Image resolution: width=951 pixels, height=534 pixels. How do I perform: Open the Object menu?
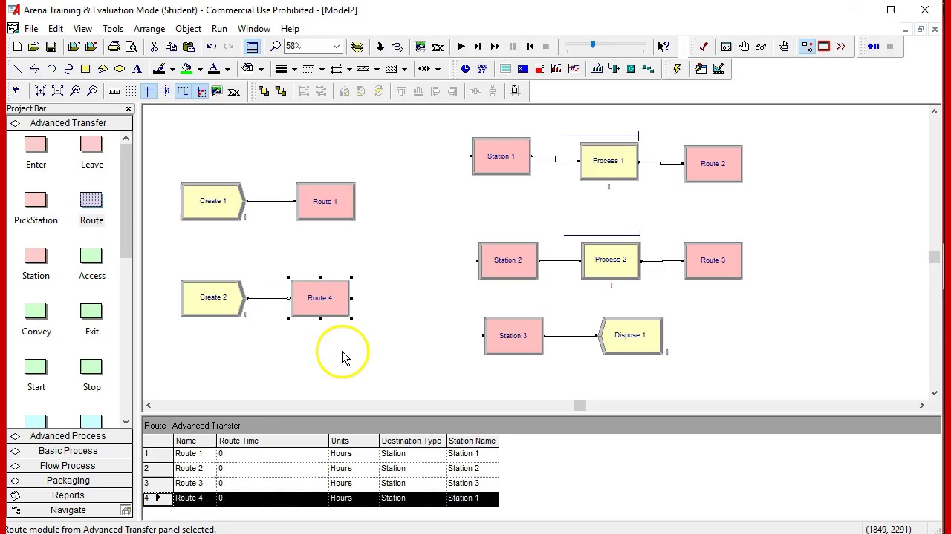click(x=188, y=29)
